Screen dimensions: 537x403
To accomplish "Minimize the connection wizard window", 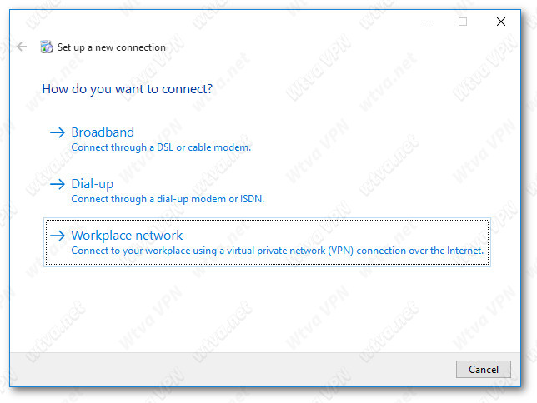I will click(425, 22).
